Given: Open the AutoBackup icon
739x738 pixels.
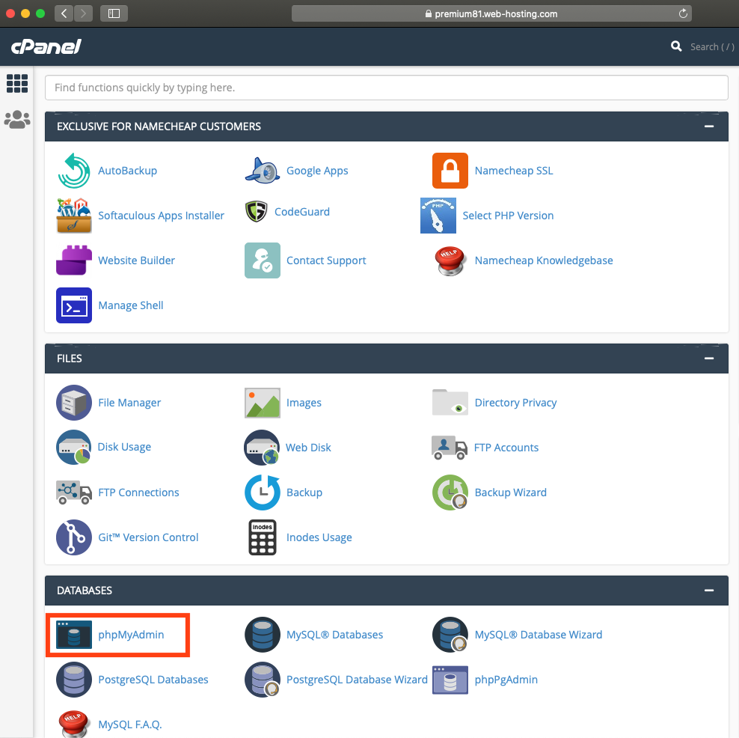Looking at the screenshot, I should tap(74, 171).
